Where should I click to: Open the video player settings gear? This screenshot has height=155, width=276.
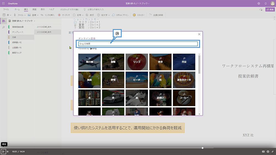tap(268, 151)
